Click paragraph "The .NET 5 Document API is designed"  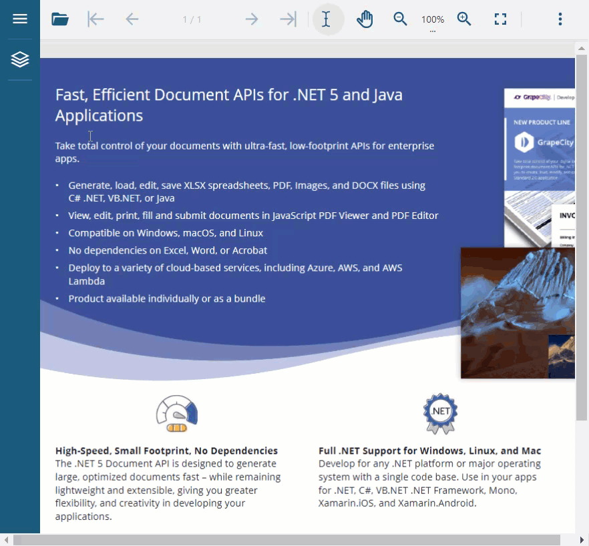[x=168, y=490]
